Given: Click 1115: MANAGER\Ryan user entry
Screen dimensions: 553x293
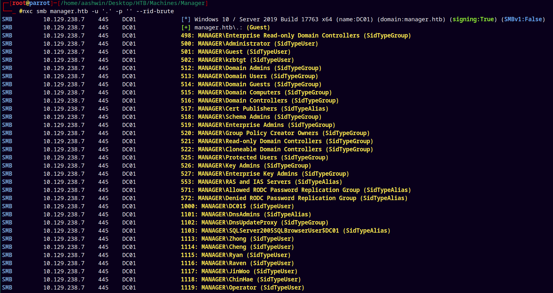Looking at the screenshot, I should [236, 255].
